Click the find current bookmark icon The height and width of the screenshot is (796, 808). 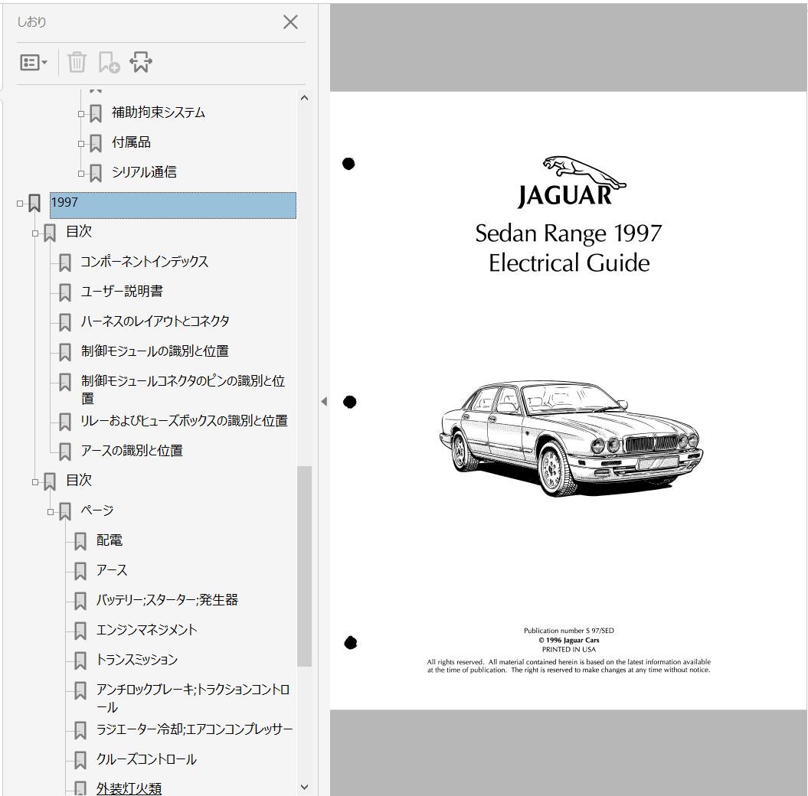(141, 63)
